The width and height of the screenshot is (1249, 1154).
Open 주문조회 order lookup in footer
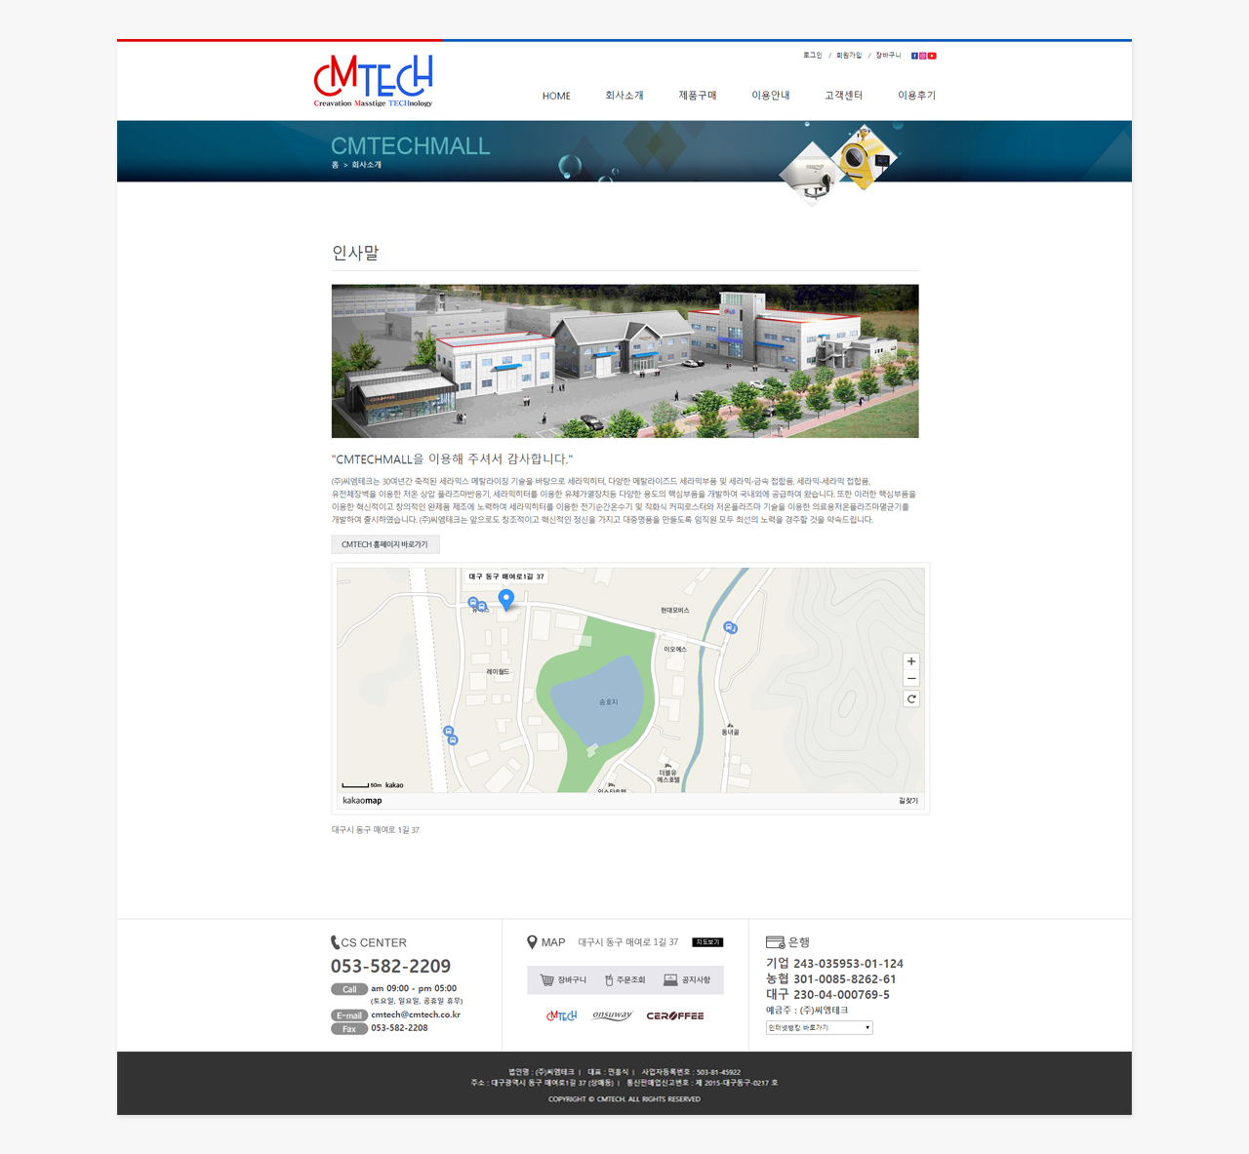coord(624,979)
